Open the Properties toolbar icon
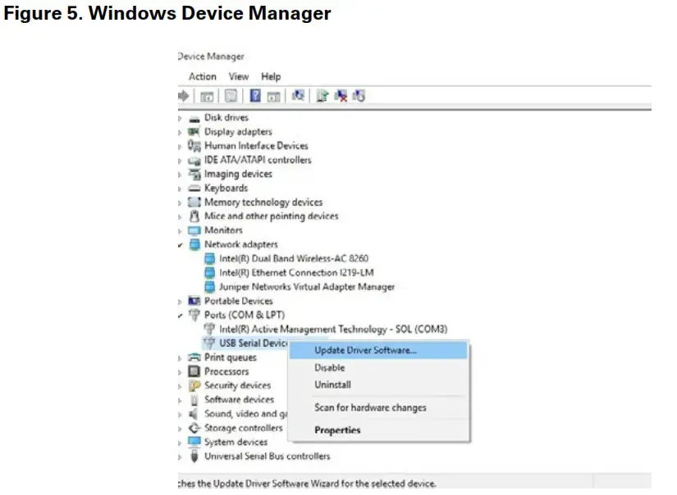 tap(231, 96)
